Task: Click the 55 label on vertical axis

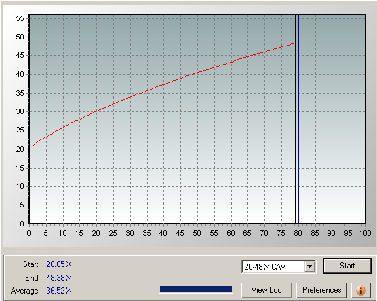Action: click(20, 18)
